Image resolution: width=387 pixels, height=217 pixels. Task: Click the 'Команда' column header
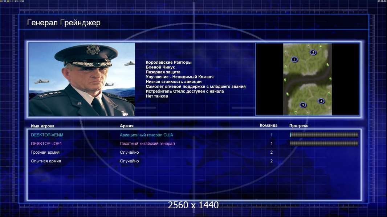tap(269, 125)
